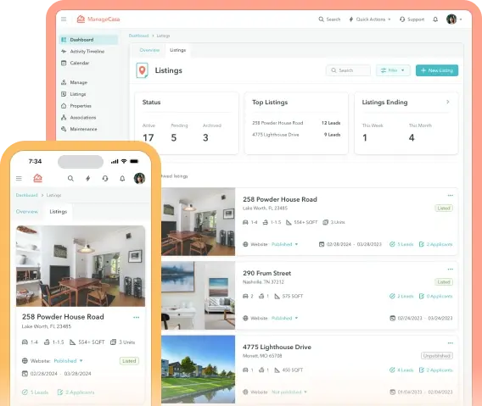The width and height of the screenshot is (482, 406).
Task: Switch to the desktop Overview tab
Action: [149, 50]
